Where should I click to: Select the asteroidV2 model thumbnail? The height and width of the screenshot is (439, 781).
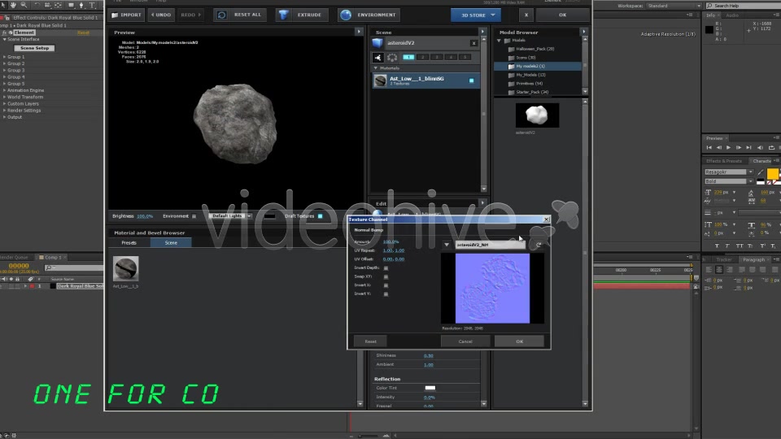click(537, 115)
